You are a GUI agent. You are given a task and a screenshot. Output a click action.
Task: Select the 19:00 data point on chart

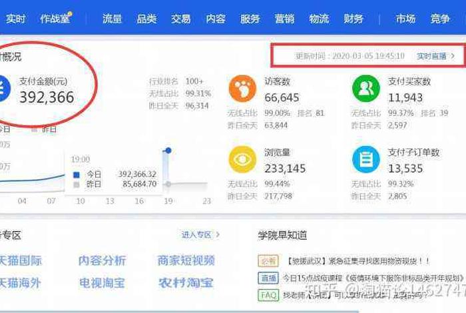pos(168,151)
